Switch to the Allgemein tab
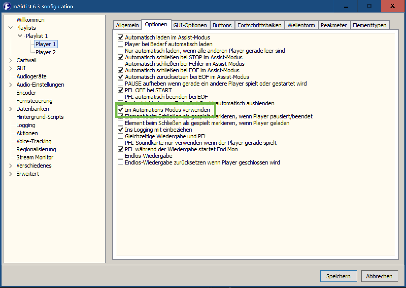 click(127, 25)
